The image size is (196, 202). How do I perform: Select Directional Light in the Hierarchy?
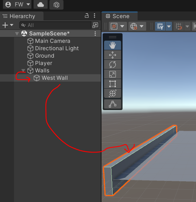coord(57,48)
